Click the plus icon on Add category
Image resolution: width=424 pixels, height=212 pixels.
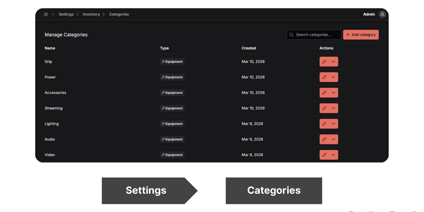(348, 35)
